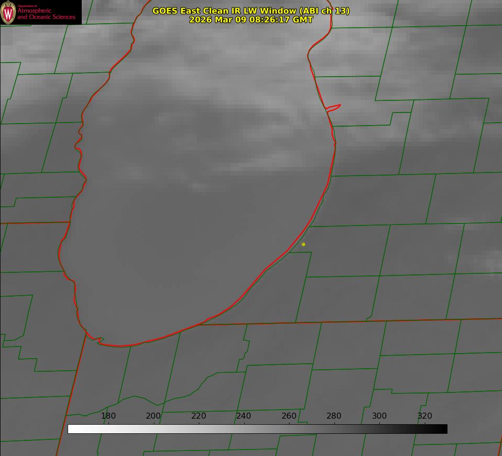Click the colorbar at the 260 tick

point(289,429)
